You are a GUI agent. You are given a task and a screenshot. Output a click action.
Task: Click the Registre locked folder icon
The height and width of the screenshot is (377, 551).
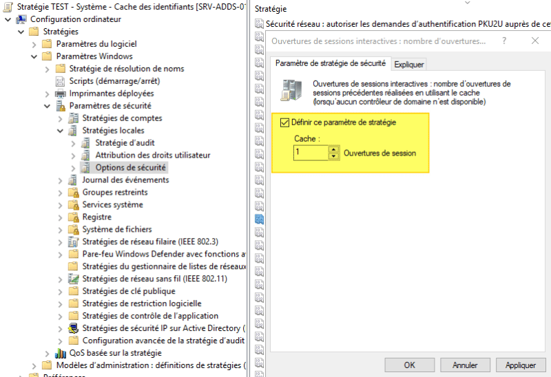[74, 217]
